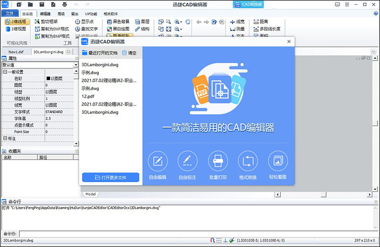Open 12.pdf from the recent documents list
Screen dimensions: 380x247
pyautogui.click(x=88, y=96)
